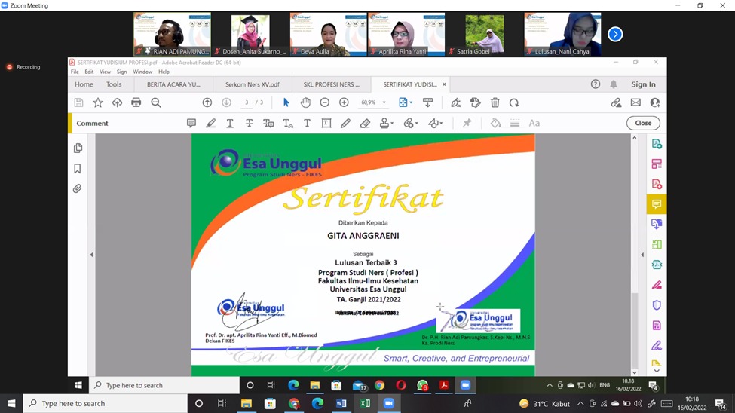This screenshot has height=413, width=735.
Task: Open the File menu
Action: [x=75, y=72]
